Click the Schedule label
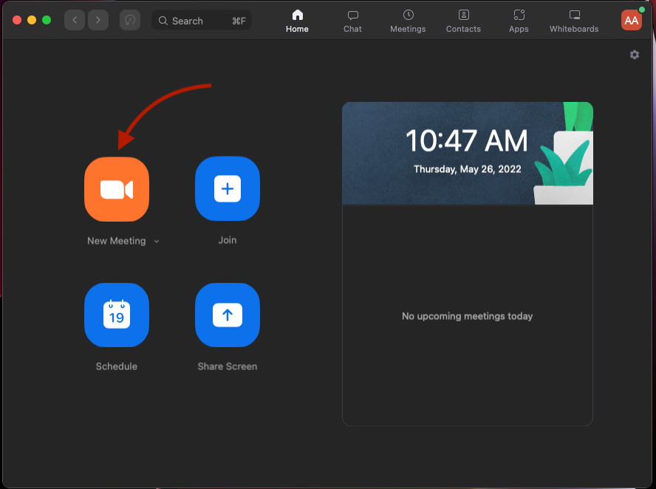656x489 pixels. [116, 366]
